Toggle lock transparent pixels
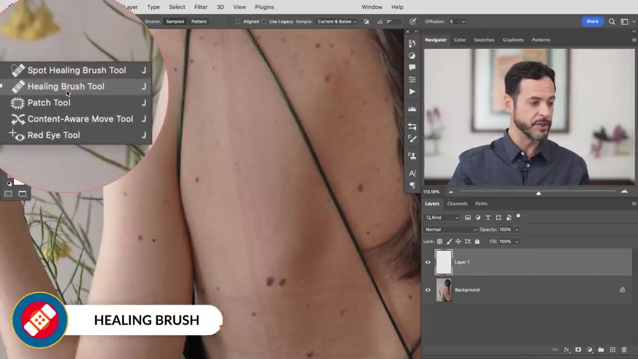 coord(440,242)
